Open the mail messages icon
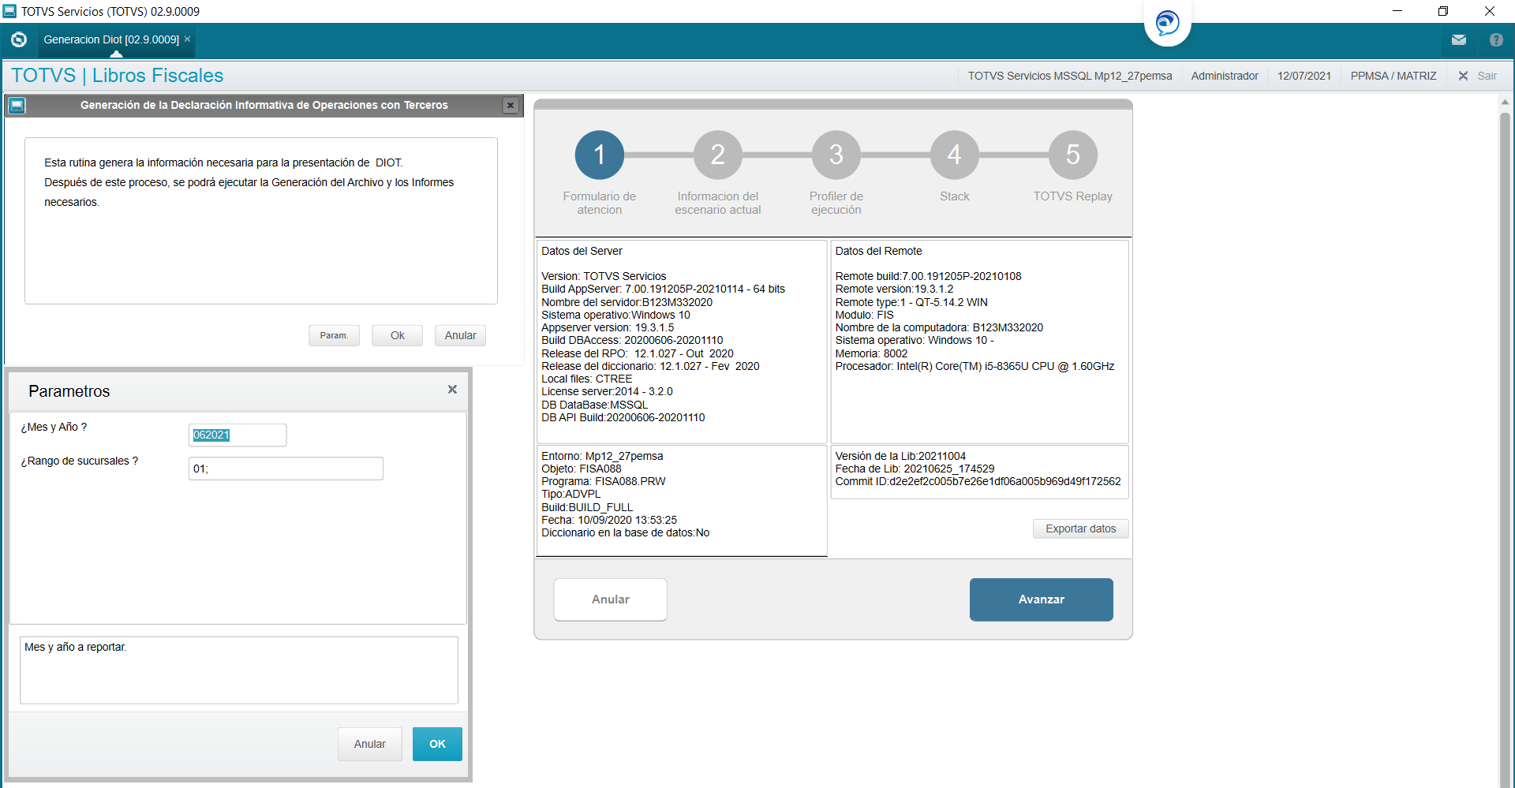This screenshot has height=788, width=1515. (1459, 40)
